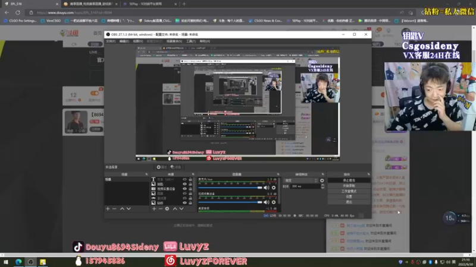Image resolution: width=476 pixels, height=267 pixels.
Task: Toggle visibility of the game capture source
Action: pyautogui.click(x=184, y=198)
